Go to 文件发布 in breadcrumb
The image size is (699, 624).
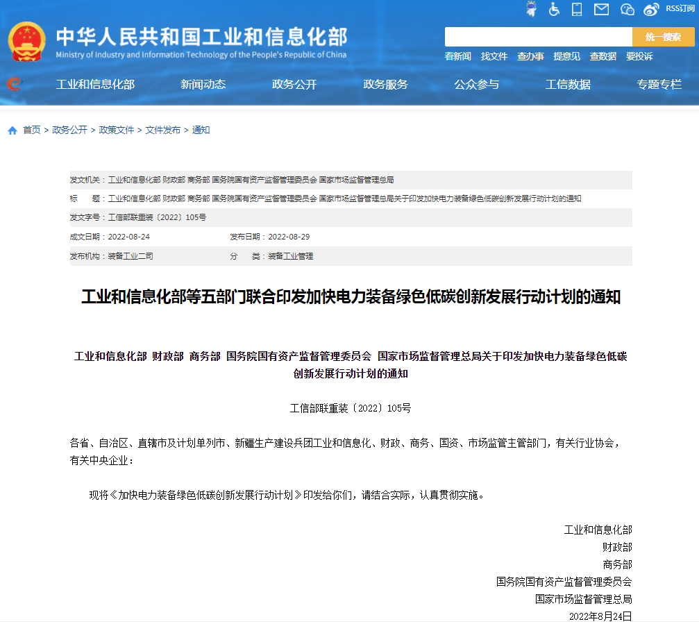pyautogui.click(x=162, y=130)
